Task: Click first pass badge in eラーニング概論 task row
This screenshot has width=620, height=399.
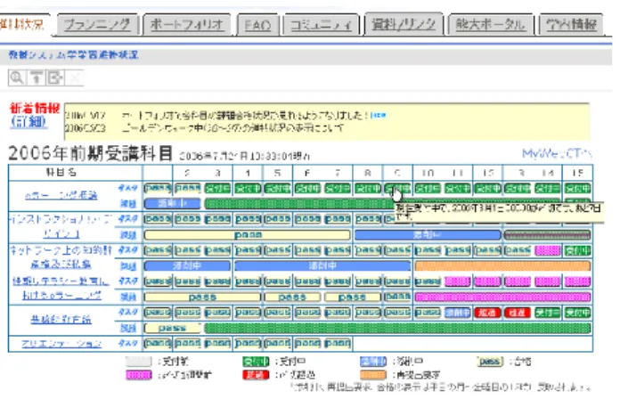Action: [x=158, y=188]
